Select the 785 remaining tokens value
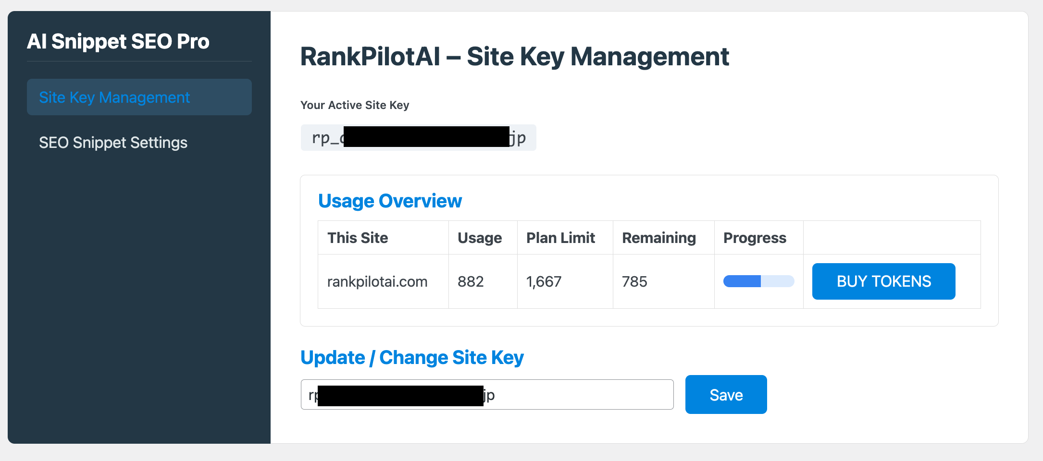Screen dimensions: 1043x461 [635, 281]
